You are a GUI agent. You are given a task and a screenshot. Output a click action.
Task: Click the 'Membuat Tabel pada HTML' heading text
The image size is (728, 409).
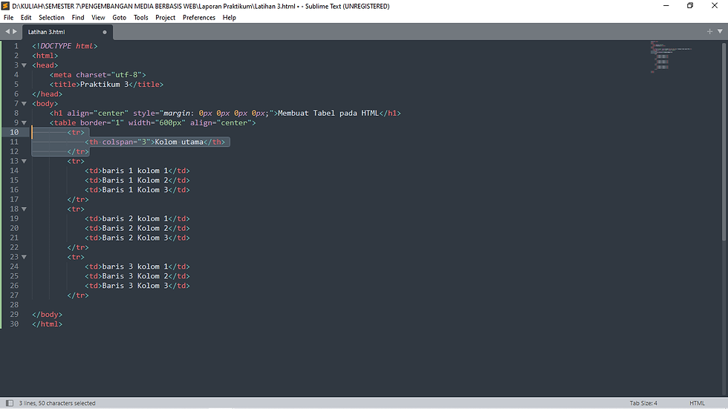328,113
